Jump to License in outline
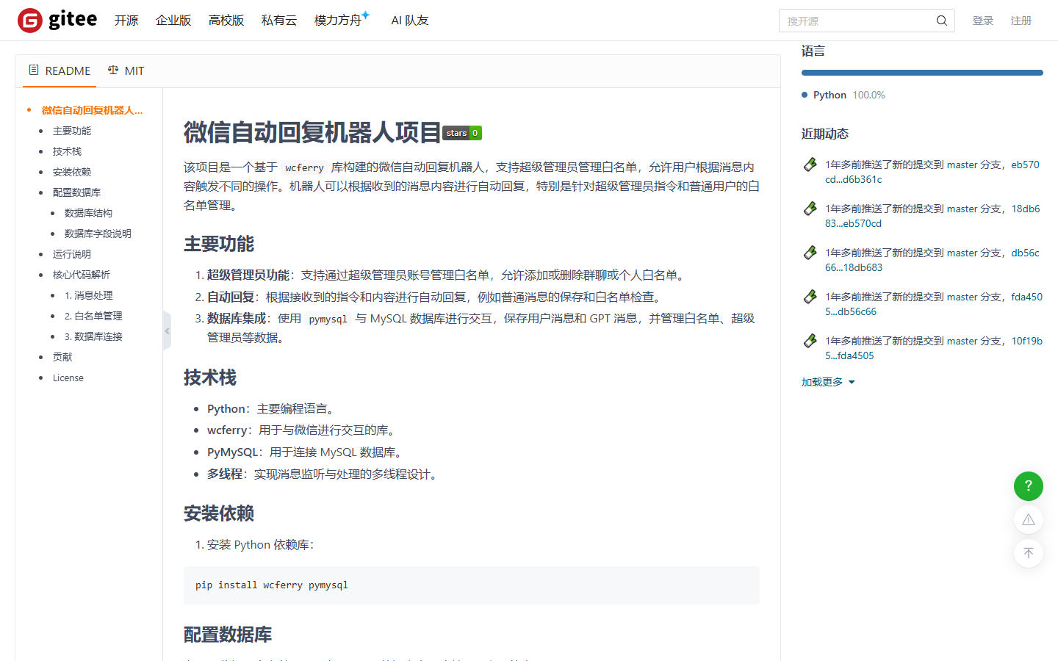This screenshot has height=661, width=1058. [68, 378]
